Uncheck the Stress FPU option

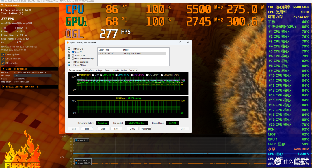coord(73,52)
